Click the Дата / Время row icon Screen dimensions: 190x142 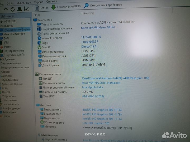point(40,65)
